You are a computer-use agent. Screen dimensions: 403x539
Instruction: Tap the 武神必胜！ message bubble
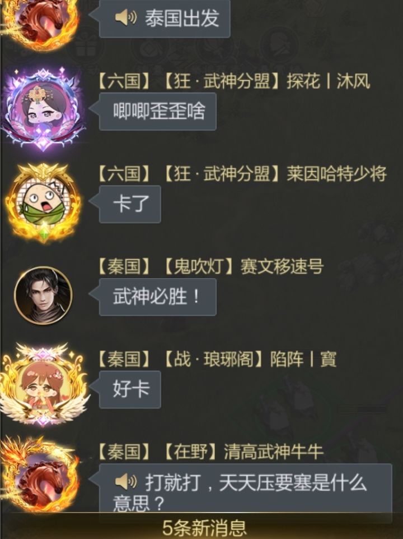click(158, 297)
